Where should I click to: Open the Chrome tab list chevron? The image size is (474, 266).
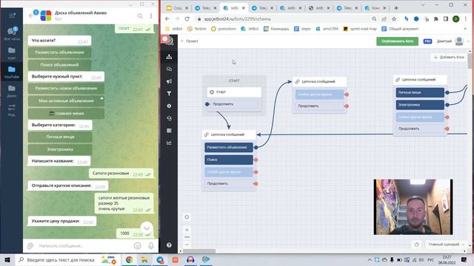[x=423, y=5]
